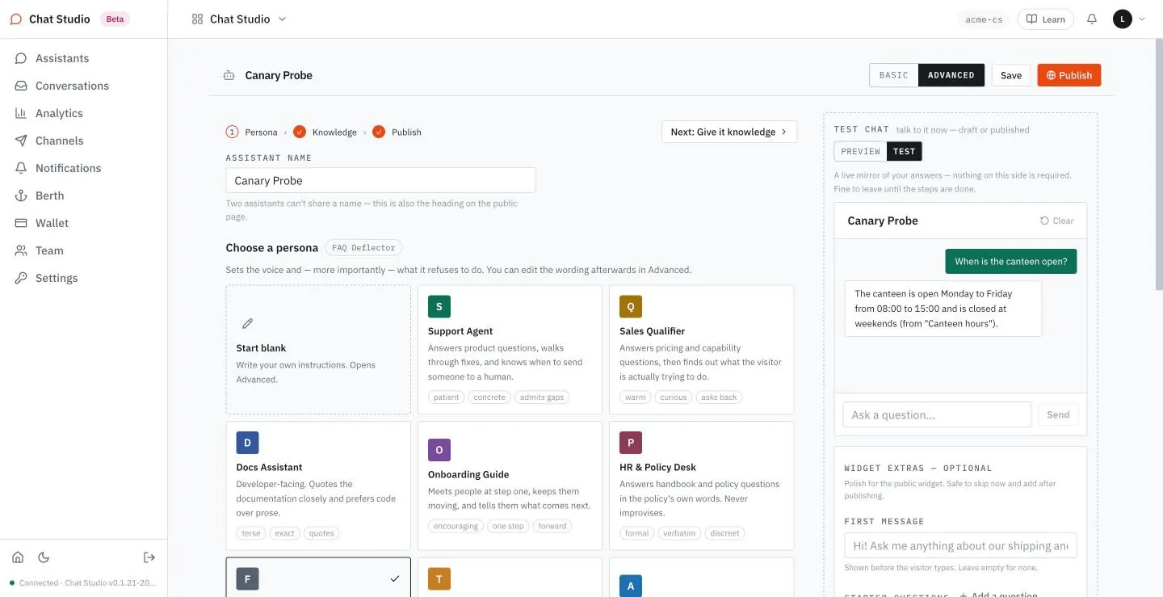This screenshot has width=1163, height=597.
Task: Click Next: Give it knowledge button
Action: coord(729,132)
